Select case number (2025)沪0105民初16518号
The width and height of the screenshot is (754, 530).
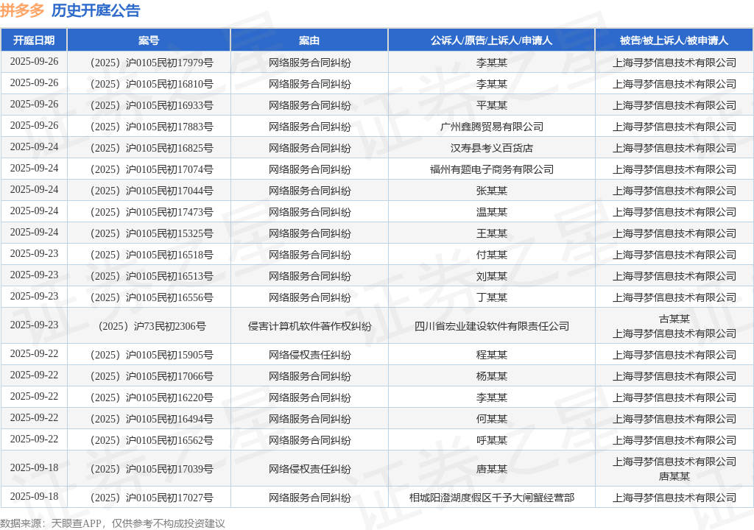[152, 255]
